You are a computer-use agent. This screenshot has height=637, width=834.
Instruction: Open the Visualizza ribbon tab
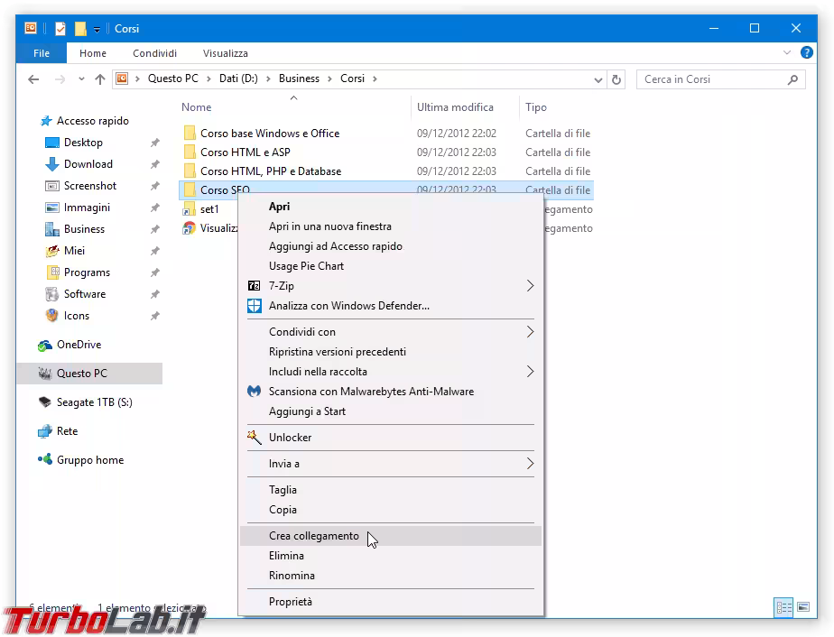tap(225, 53)
